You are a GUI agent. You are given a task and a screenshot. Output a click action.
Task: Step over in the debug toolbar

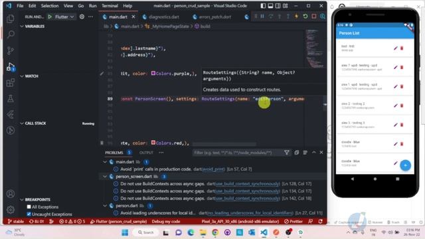[270, 17]
